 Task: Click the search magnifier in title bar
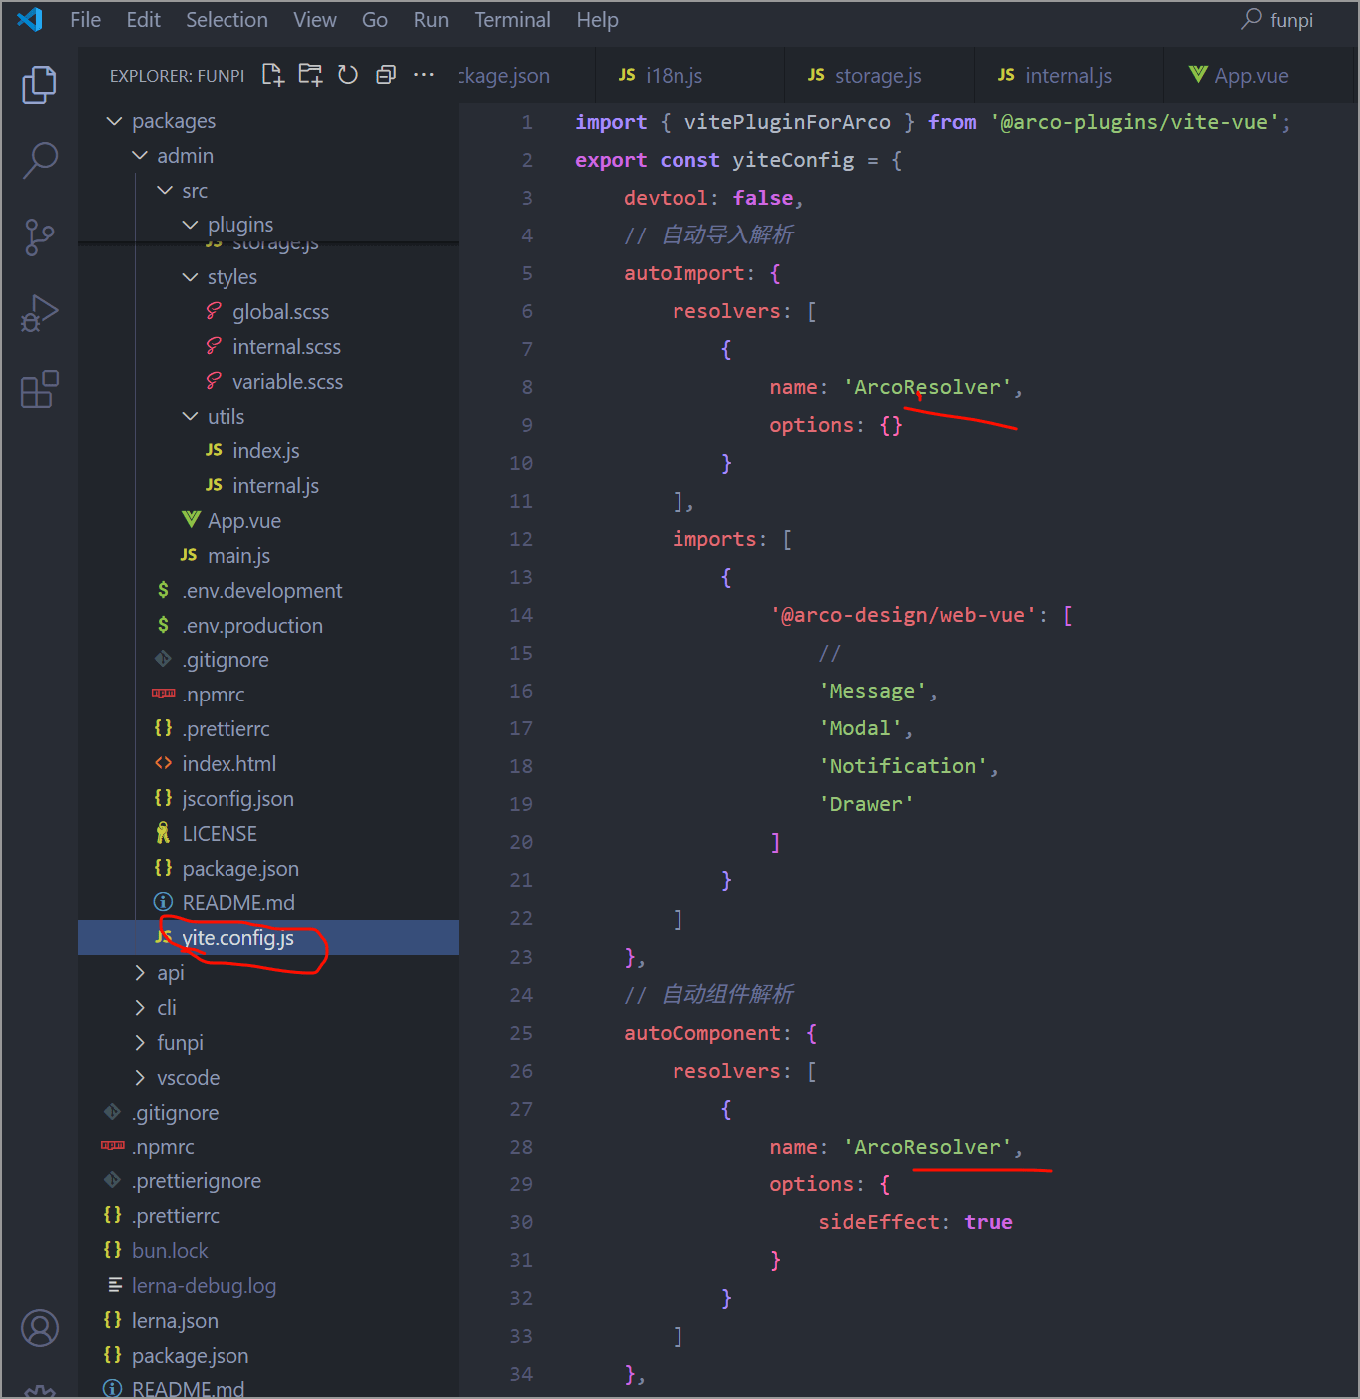[1251, 19]
